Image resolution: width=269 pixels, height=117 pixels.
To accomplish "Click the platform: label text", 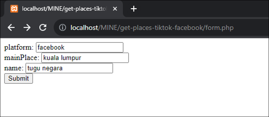I will click(x=19, y=47).
